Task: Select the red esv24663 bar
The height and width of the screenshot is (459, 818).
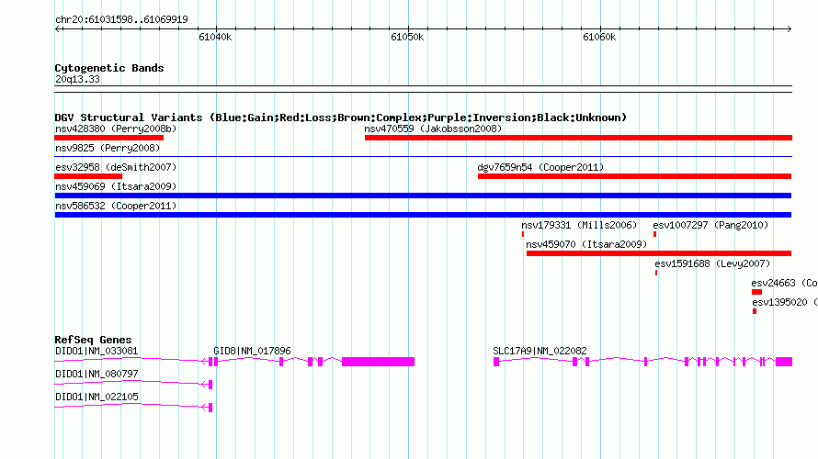Action: [757, 292]
